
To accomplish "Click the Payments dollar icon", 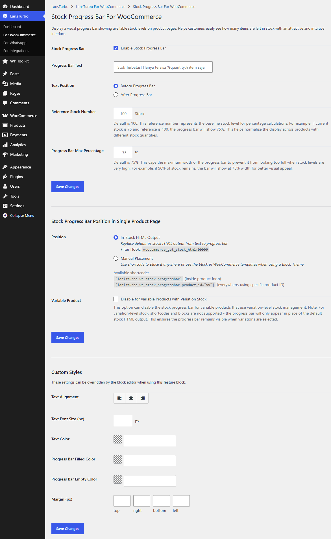I will click(5, 135).
